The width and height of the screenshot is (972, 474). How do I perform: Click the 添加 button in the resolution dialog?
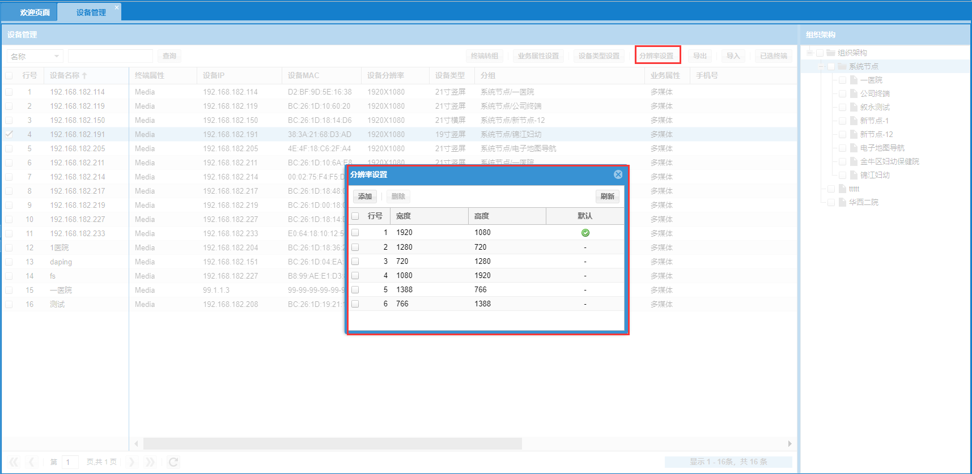tap(365, 197)
